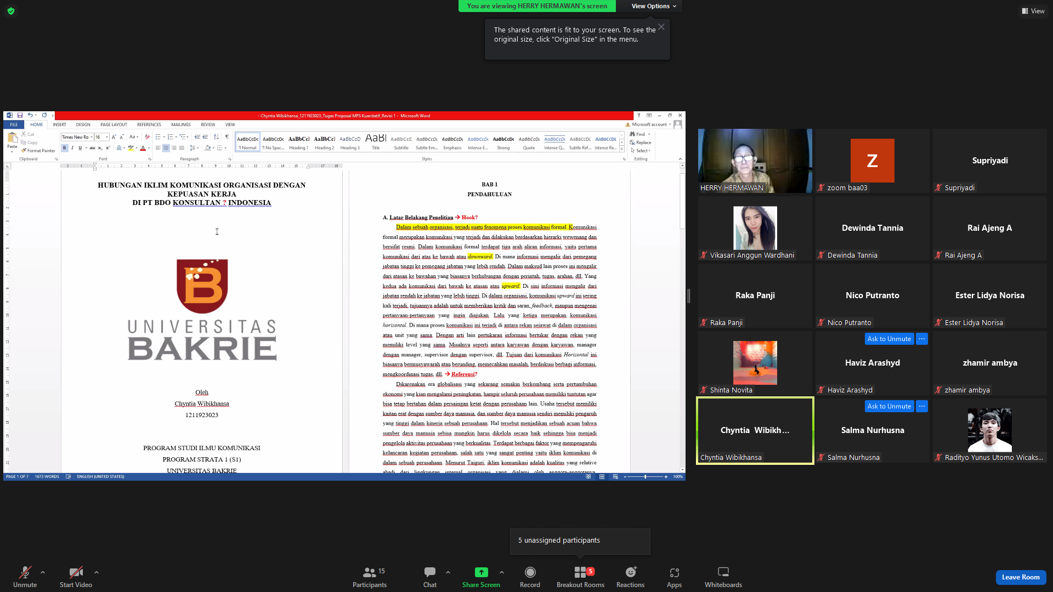The height and width of the screenshot is (592, 1053).
Task: Open the Line Spacing dropdown
Action: 193,148
